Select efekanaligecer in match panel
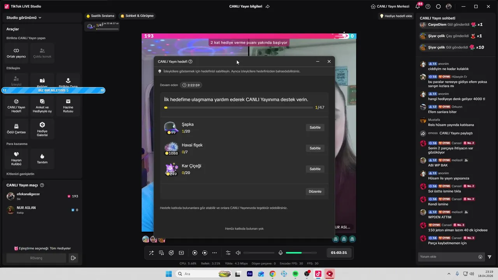The height and width of the screenshot is (280, 498). 42,196
